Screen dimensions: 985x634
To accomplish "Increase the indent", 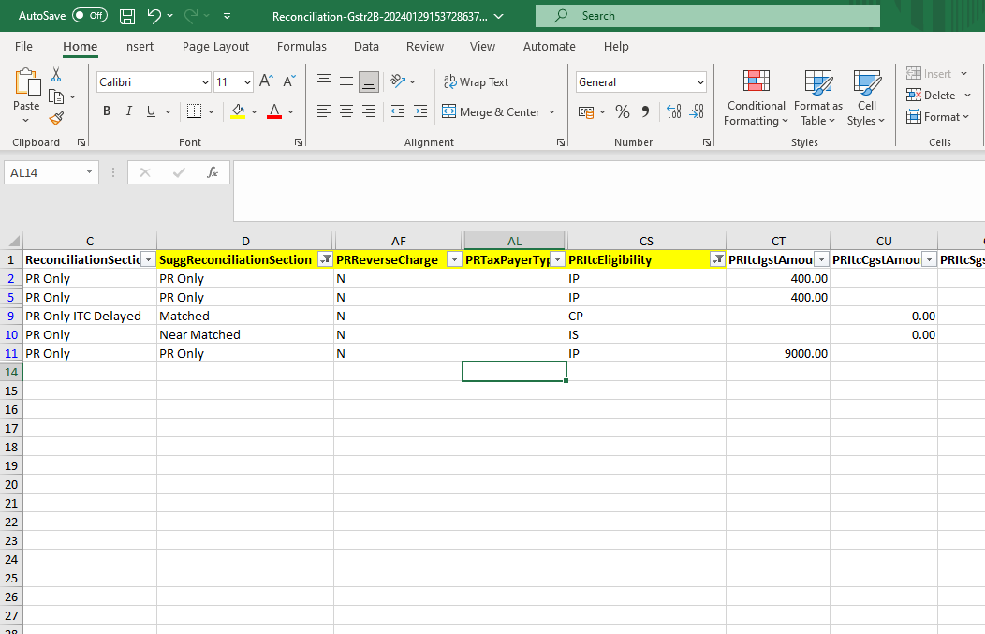I will [420, 111].
